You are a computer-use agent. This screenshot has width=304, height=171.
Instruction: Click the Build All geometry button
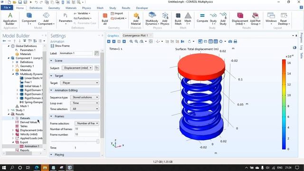tap(104, 19)
